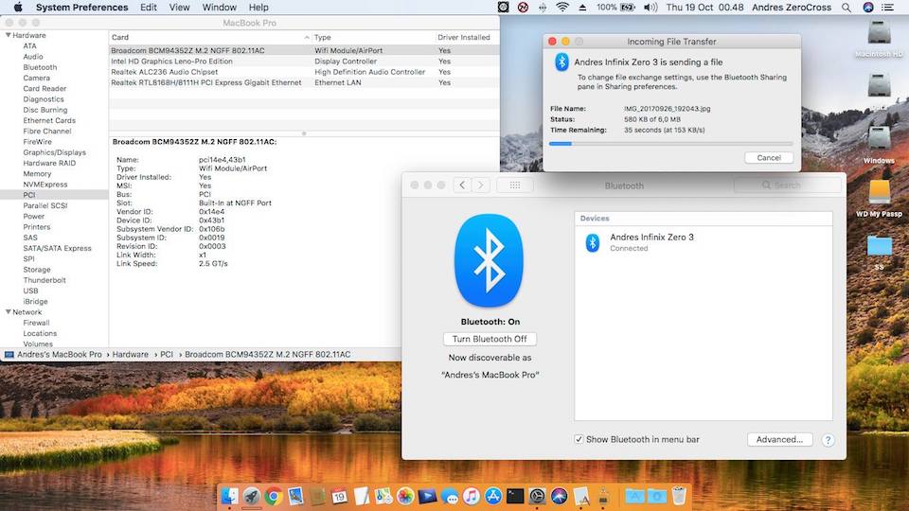Open Launchpad rocket icon in Dock

click(252, 496)
